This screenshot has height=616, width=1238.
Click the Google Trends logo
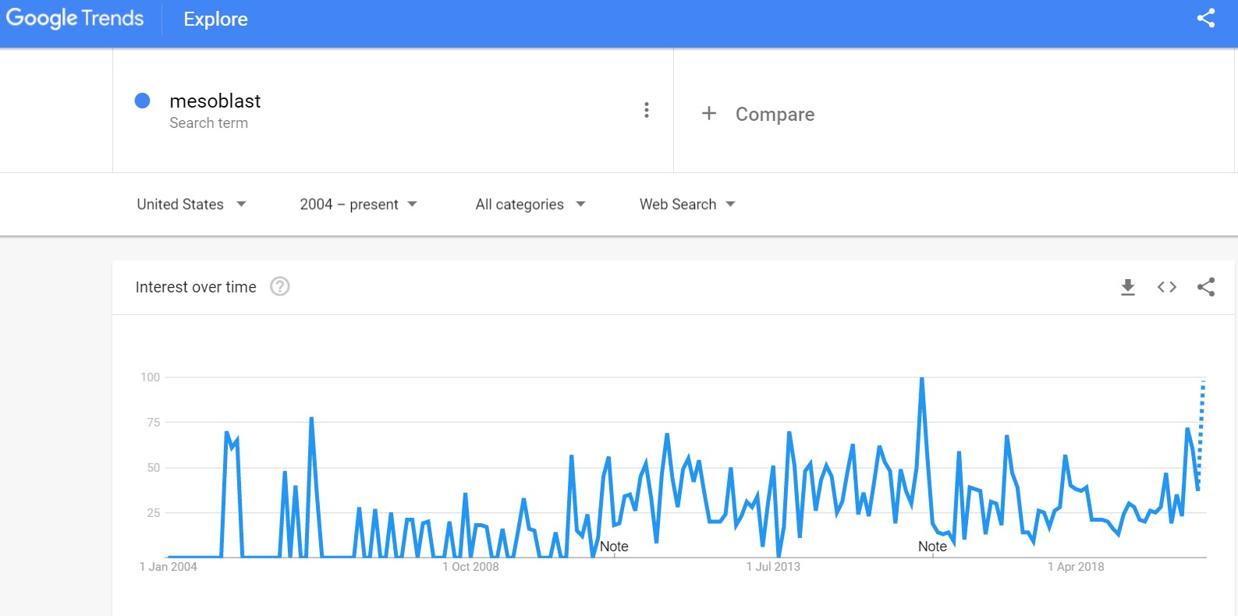point(75,18)
